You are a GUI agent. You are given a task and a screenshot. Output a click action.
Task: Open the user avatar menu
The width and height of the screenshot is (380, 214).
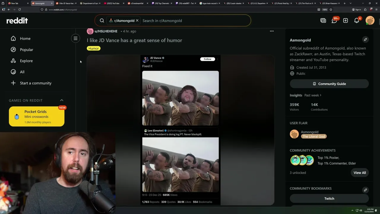tap(370, 21)
